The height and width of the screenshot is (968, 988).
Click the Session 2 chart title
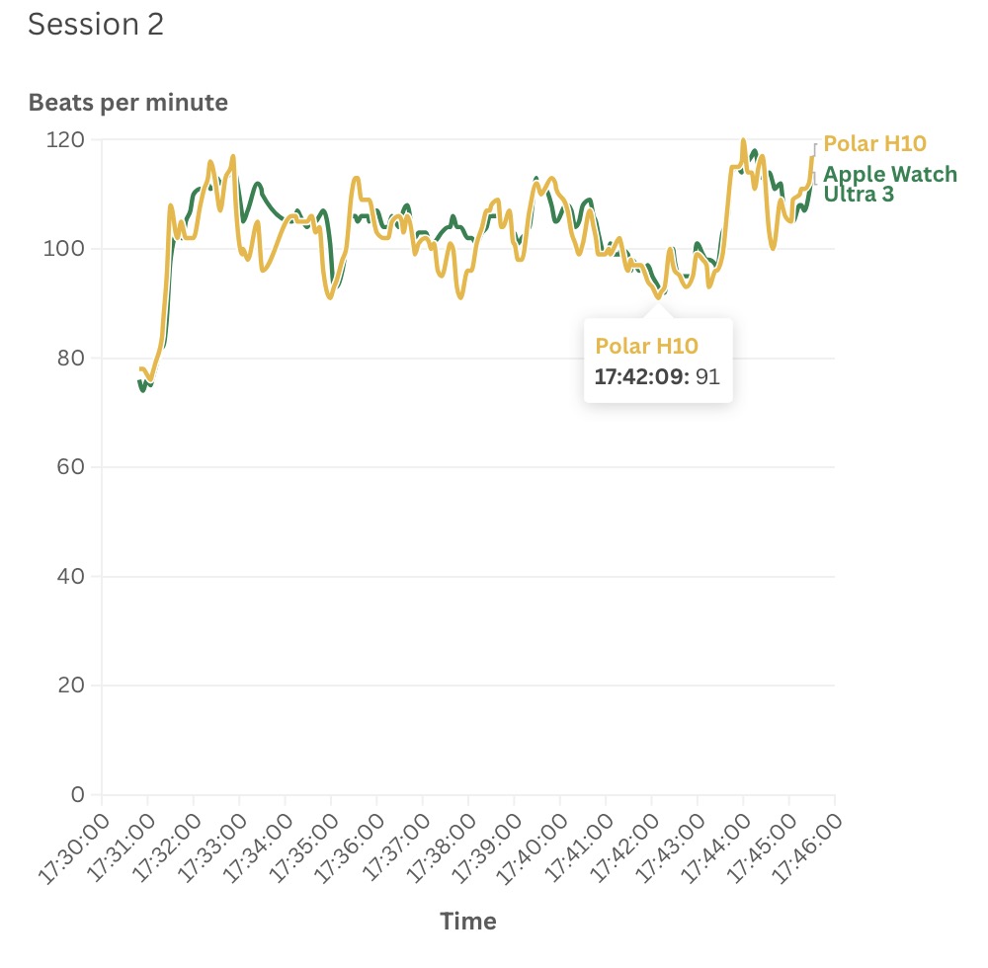(96, 25)
